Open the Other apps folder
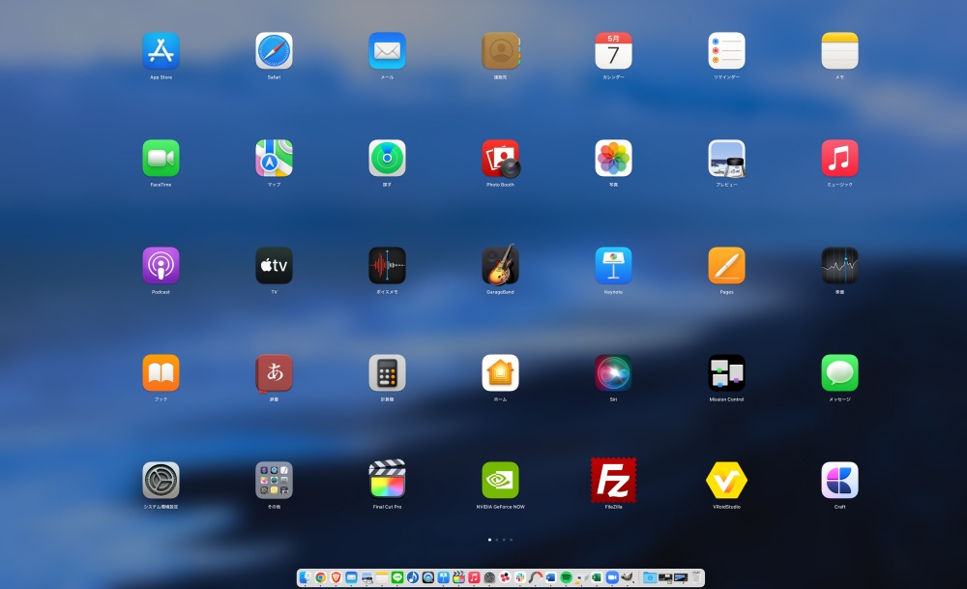This screenshot has height=589, width=967. pyautogui.click(x=274, y=480)
